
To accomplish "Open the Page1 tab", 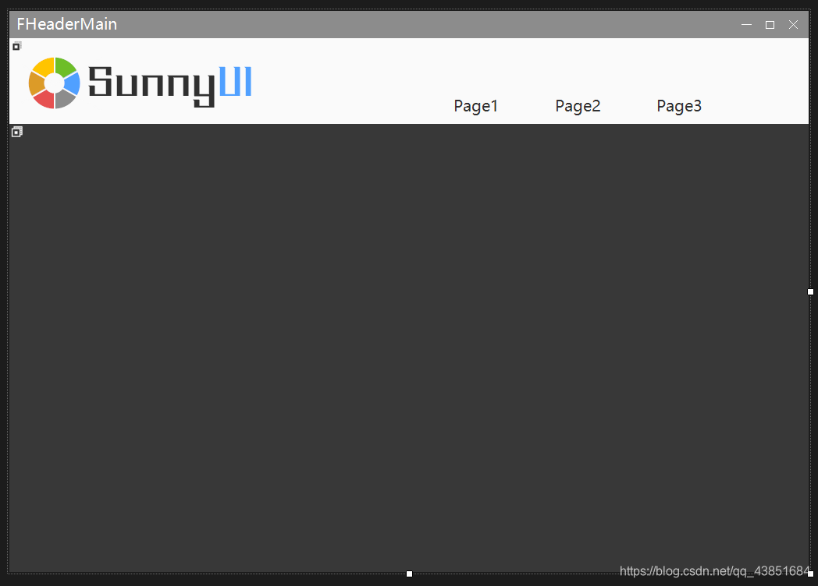I will pyautogui.click(x=476, y=106).
